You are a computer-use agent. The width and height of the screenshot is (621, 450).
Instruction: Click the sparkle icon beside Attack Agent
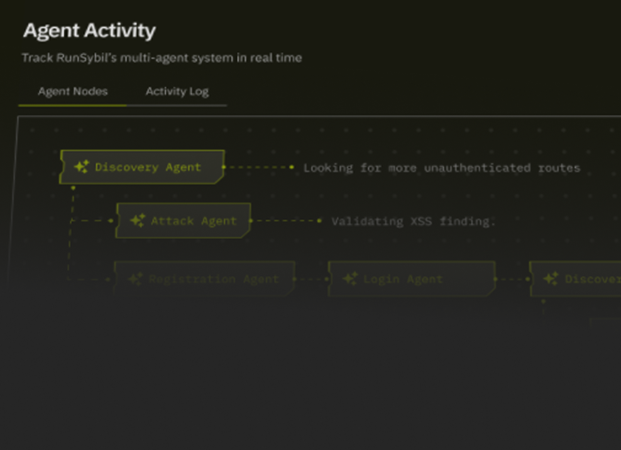coord(137,221)
